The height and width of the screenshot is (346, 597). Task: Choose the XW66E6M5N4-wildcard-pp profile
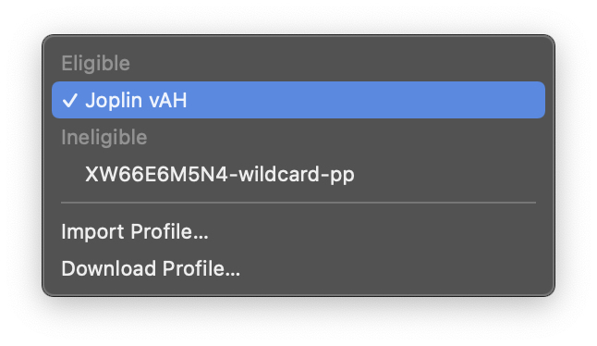(x=298, y=174)
